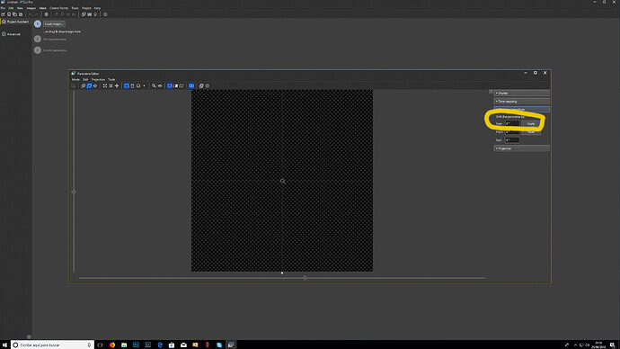Image resolution: width=620 pixels, height=349 pixels.
Task: Open Microsoft Store from the taskbar
Action: click(172, 345)
